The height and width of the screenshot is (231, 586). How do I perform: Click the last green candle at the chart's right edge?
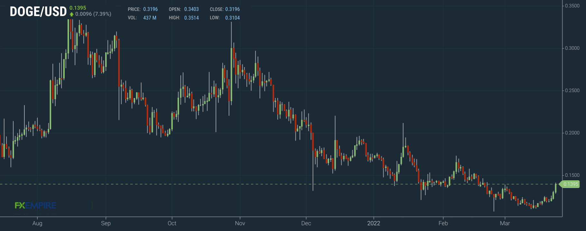coord(556,188)
